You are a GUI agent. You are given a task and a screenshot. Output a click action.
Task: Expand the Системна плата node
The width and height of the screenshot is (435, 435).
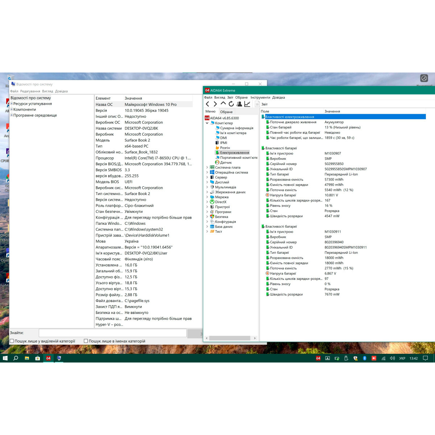[x=207, y=167]
